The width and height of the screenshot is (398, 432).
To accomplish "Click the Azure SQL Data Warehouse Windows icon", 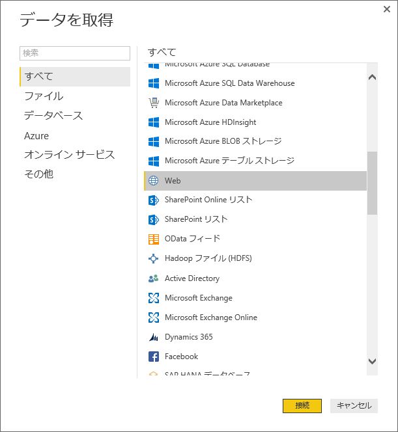I will click(154, 83).
